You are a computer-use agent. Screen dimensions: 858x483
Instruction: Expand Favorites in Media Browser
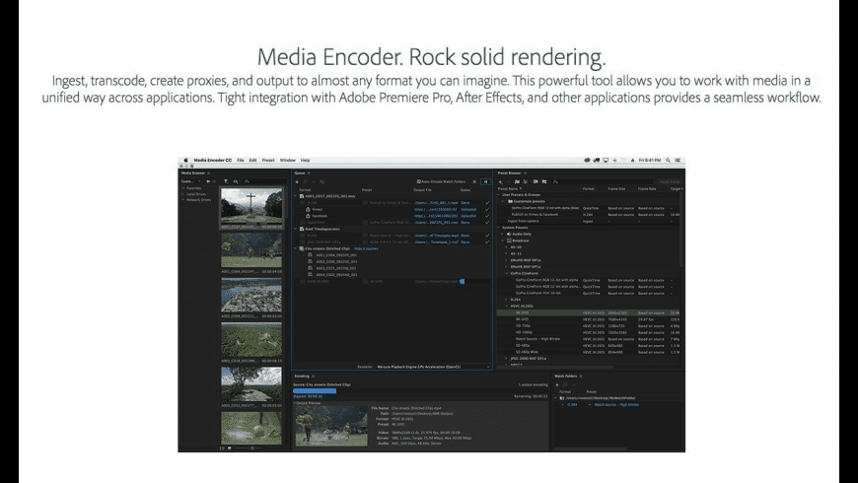click(x=183, y=188)
